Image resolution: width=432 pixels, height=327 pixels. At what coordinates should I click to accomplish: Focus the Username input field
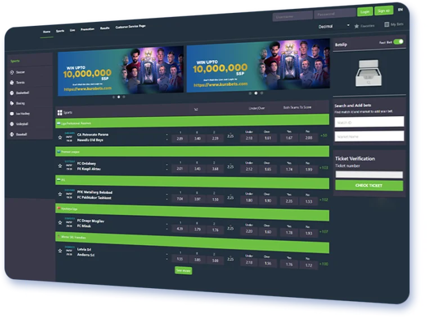[292, 16]
